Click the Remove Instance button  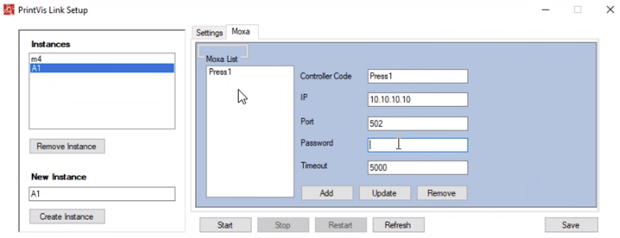click(67, 146)
